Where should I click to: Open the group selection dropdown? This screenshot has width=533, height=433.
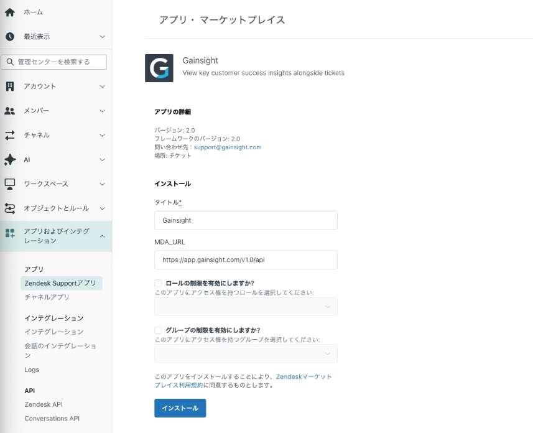(246, 354)
